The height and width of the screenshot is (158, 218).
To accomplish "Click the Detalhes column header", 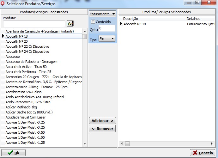I will click(193, 19).
